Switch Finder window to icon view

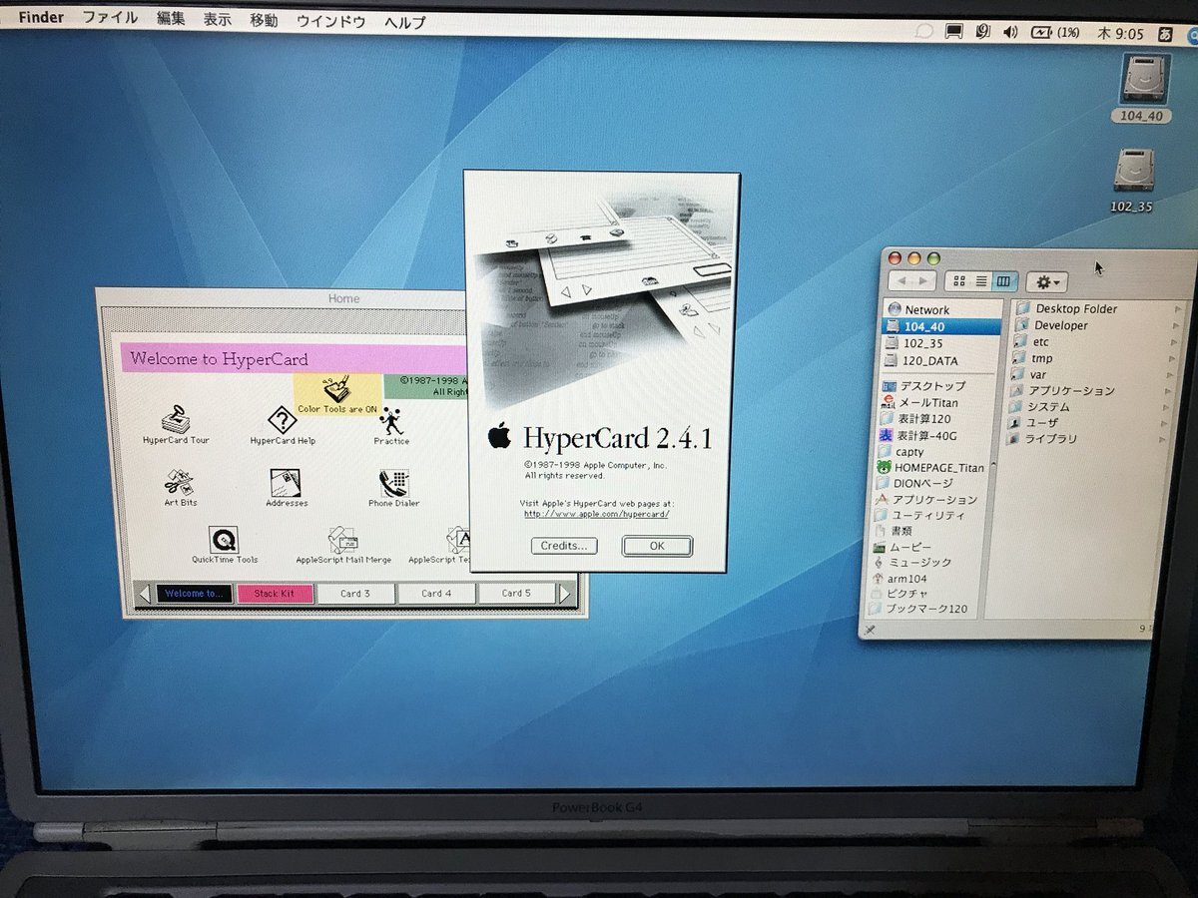[960, 281]
